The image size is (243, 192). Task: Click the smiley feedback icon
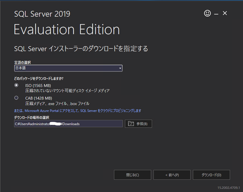pos(207,13)
